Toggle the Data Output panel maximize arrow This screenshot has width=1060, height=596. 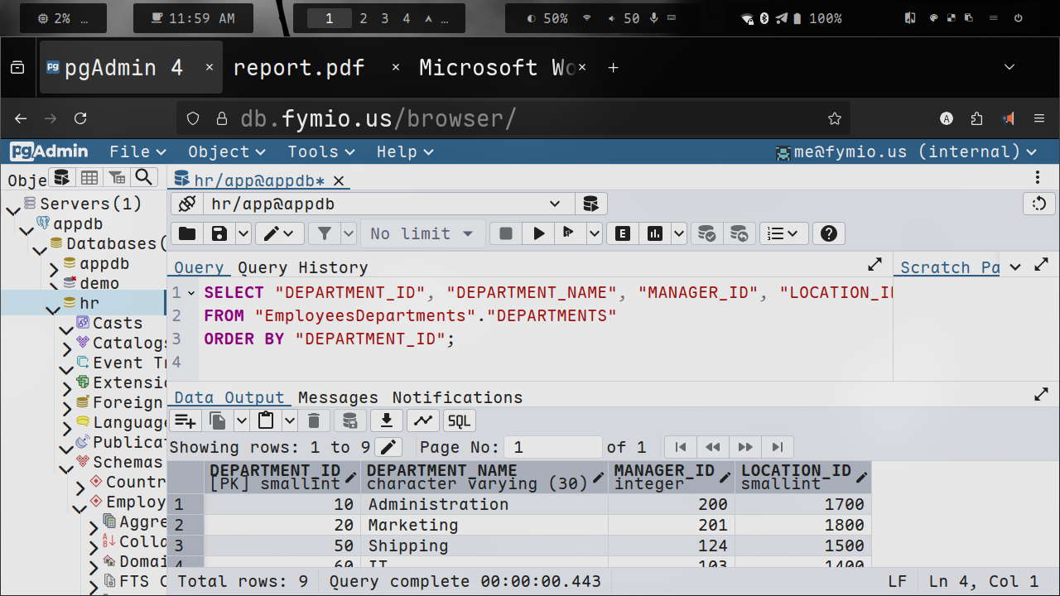tap(1041, 395)
